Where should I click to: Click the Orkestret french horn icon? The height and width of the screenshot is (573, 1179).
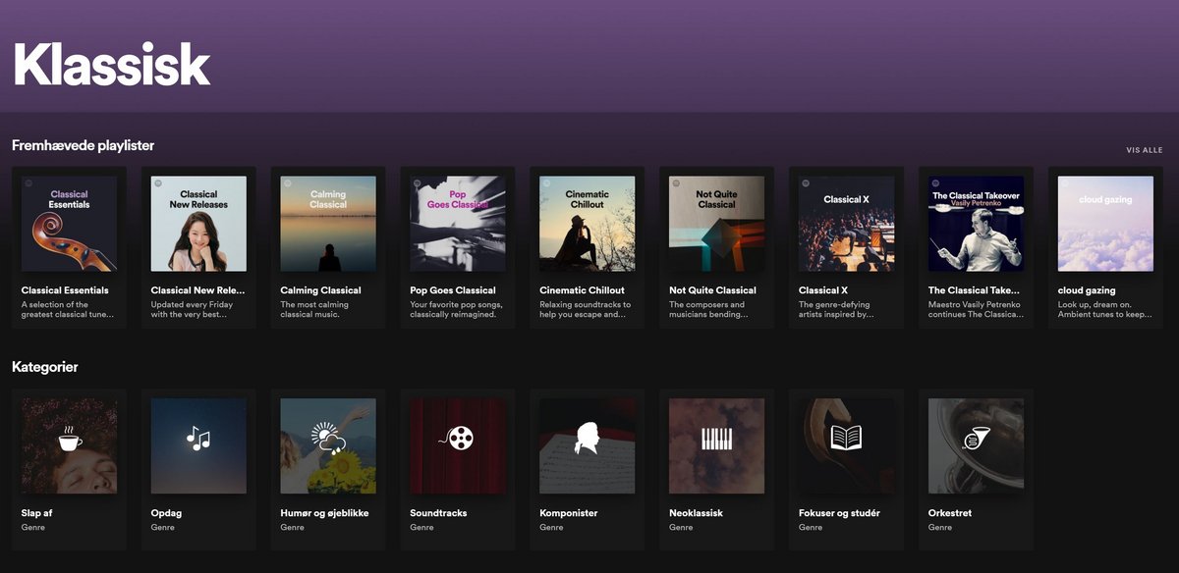coord(976,440)
